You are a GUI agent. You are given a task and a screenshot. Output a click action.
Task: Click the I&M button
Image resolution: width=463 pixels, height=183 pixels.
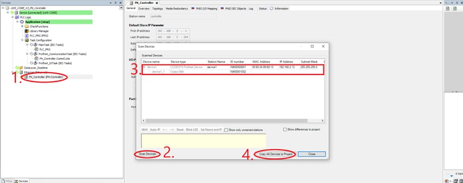(145, 130)
